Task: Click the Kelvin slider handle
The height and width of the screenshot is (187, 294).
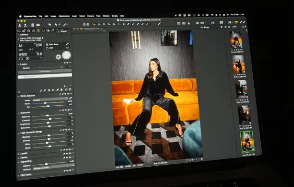Action: (x=45, y=103)
